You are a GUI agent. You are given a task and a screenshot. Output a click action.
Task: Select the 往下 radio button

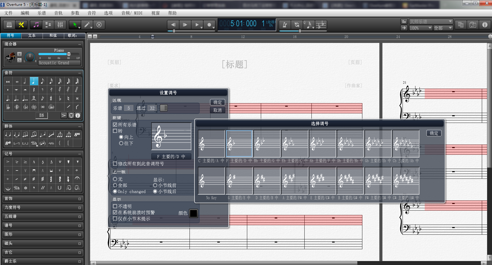coord(121,143)
